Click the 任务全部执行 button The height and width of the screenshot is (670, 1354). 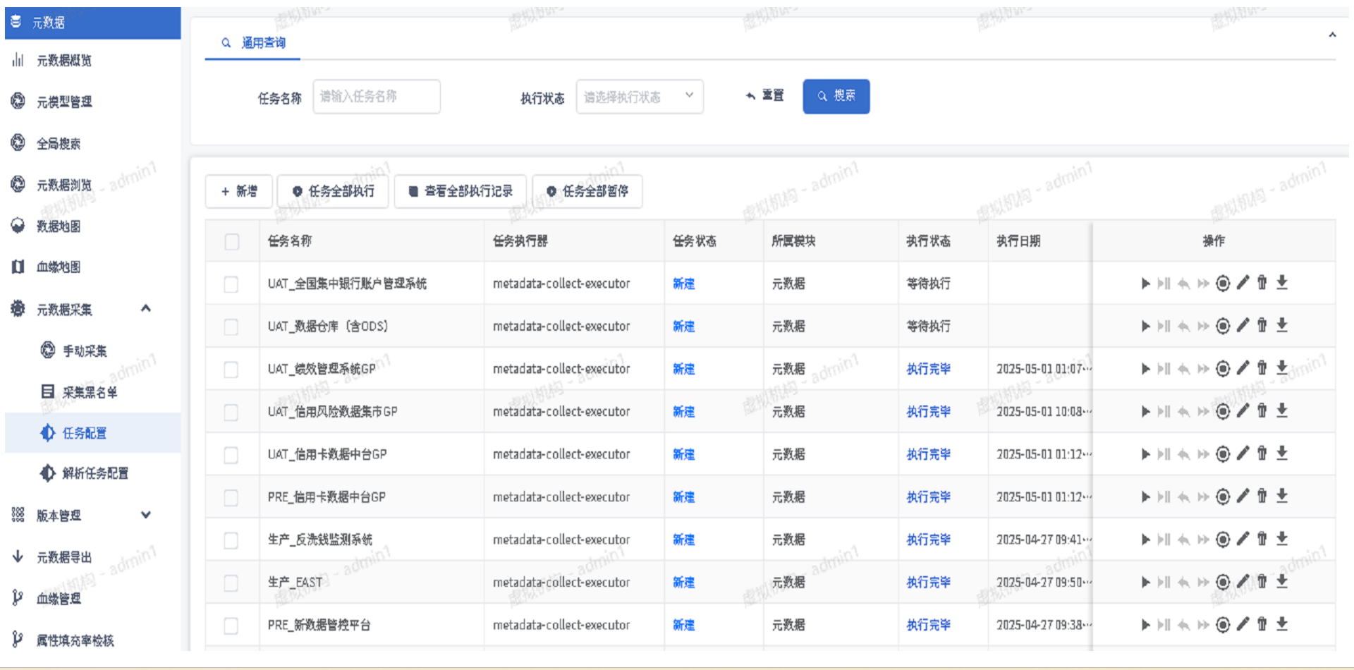click(x=333, y=191)
